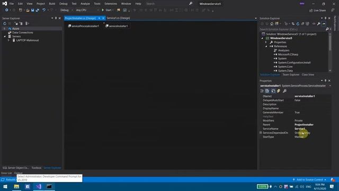Open the File menu
339x191 pixels.
coord(12,4)
